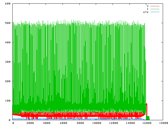Screen dimensions: 168x126
Task: Select the 'I' legend label
Action: click(x=148, y=9)
